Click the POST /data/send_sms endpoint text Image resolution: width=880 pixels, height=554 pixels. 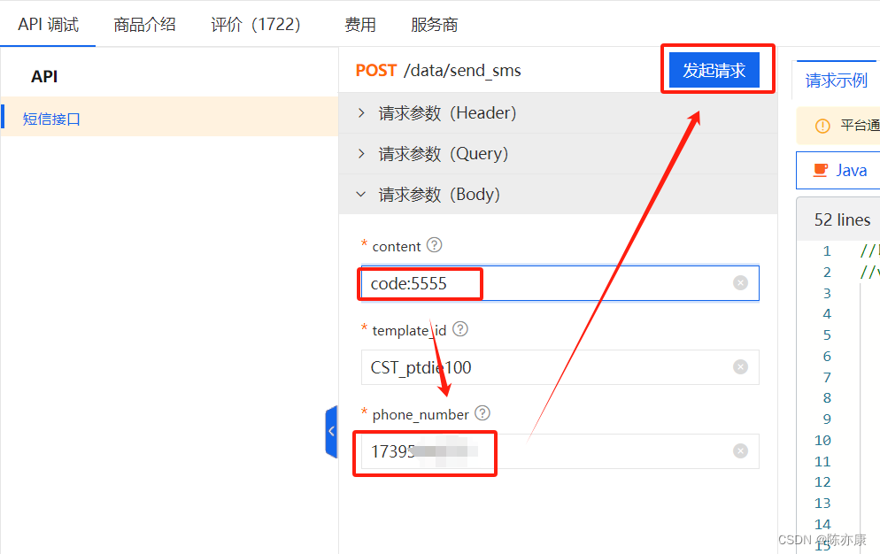pyautogui.click(x=438, y=71)
